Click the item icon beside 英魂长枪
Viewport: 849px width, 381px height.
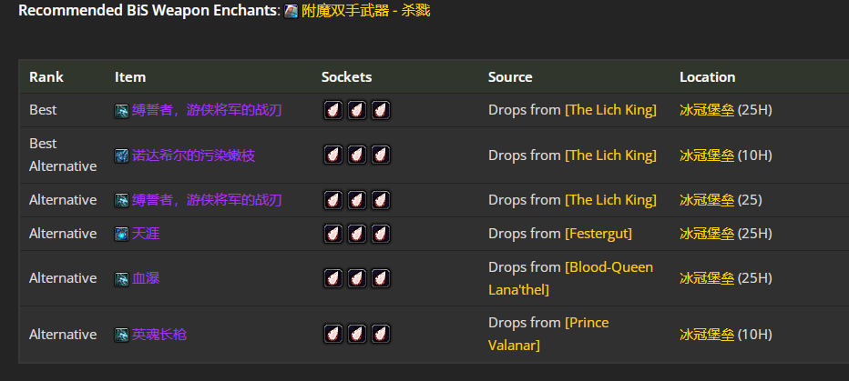click(121, 335)
